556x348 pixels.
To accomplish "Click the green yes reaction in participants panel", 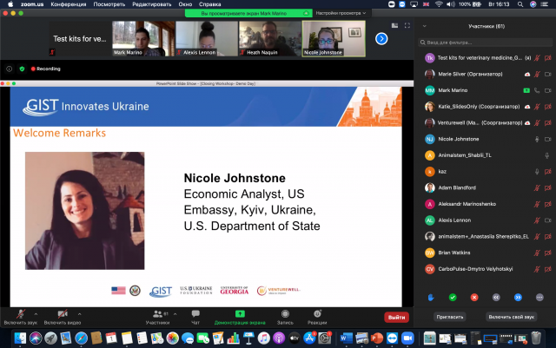I will click(x=452, y=297).
